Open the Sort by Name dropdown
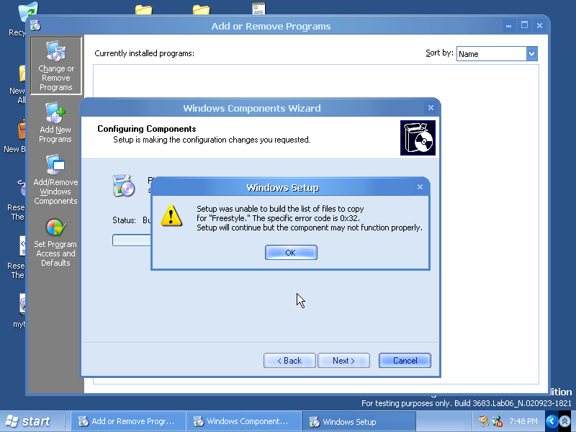Viewport: 576px width, 432px height. point(531,53)
